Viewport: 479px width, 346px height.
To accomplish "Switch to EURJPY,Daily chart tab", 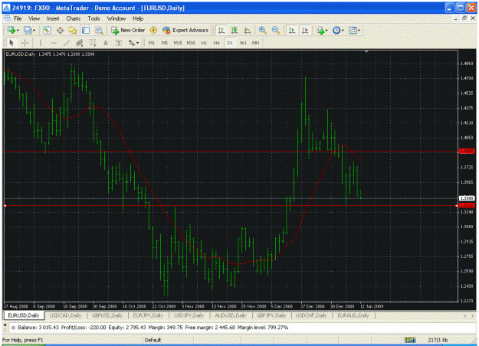I will pyautogui.click(x=148, y=315).
